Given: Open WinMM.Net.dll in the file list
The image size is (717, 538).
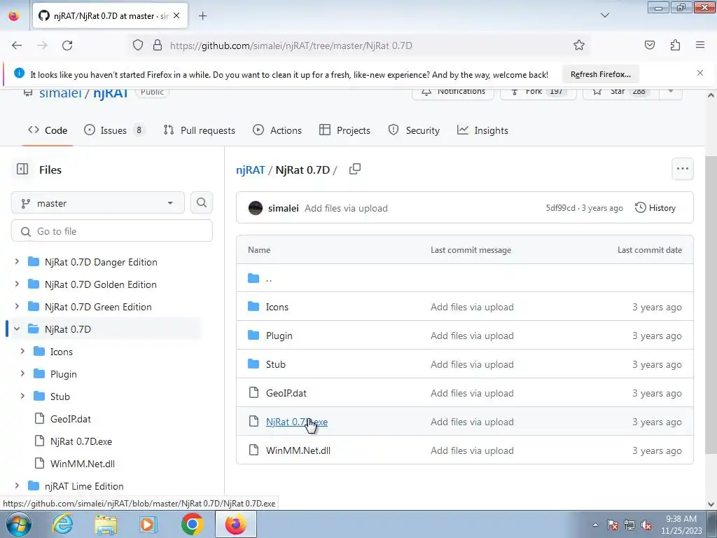Looking at the screenshot, I should pos(298,450).
